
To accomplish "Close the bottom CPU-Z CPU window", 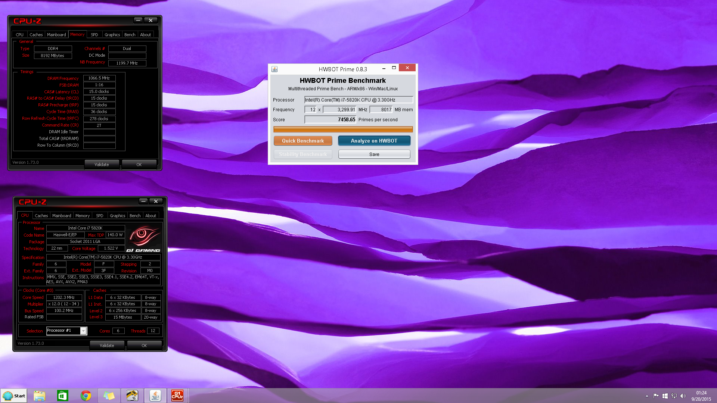I will (156, 201).
